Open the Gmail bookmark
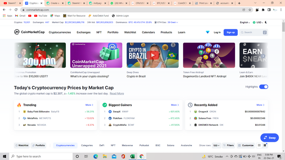The height and width of the screenshot is (160, 285). [x=20, y=16]
